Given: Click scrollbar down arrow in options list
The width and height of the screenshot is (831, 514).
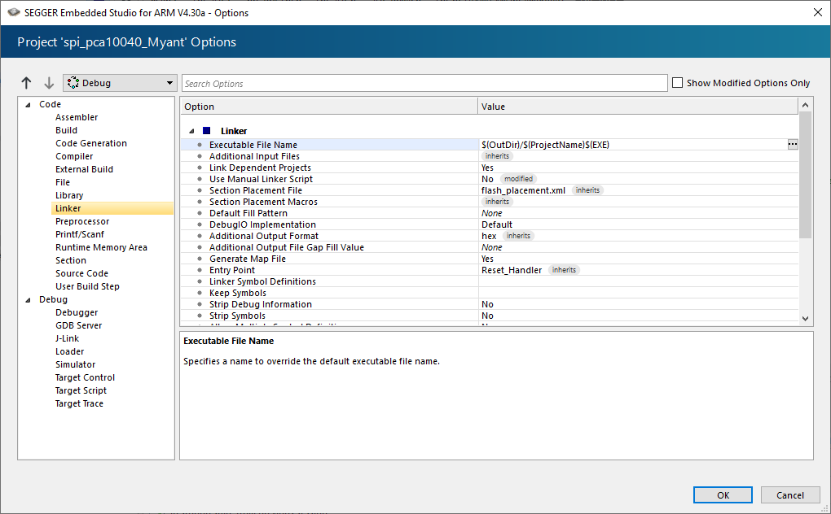Looking at the screenshot, I should click(x=805, y=318).
